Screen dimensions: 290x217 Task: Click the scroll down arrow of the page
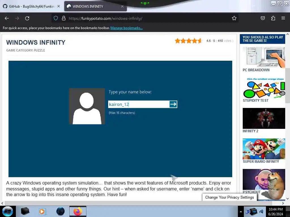pyautogui.click(x=288, y=199)
